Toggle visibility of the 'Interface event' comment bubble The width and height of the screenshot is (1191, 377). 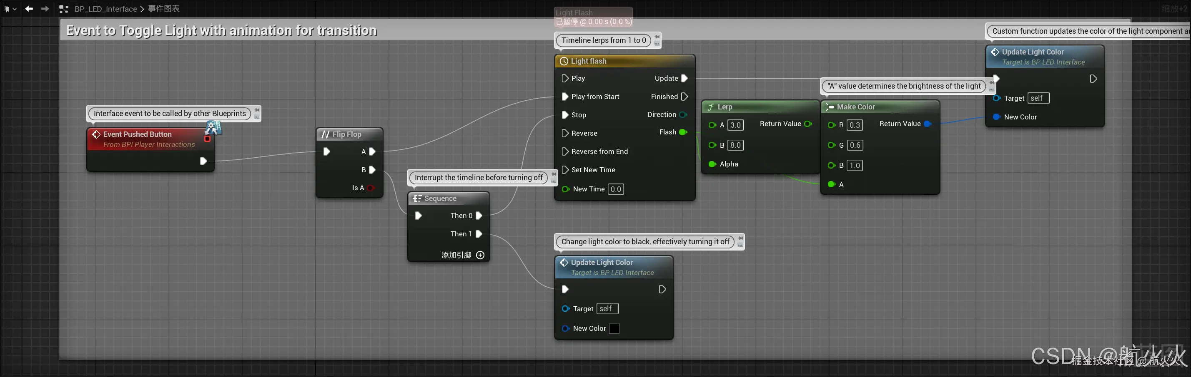[257, 117]
